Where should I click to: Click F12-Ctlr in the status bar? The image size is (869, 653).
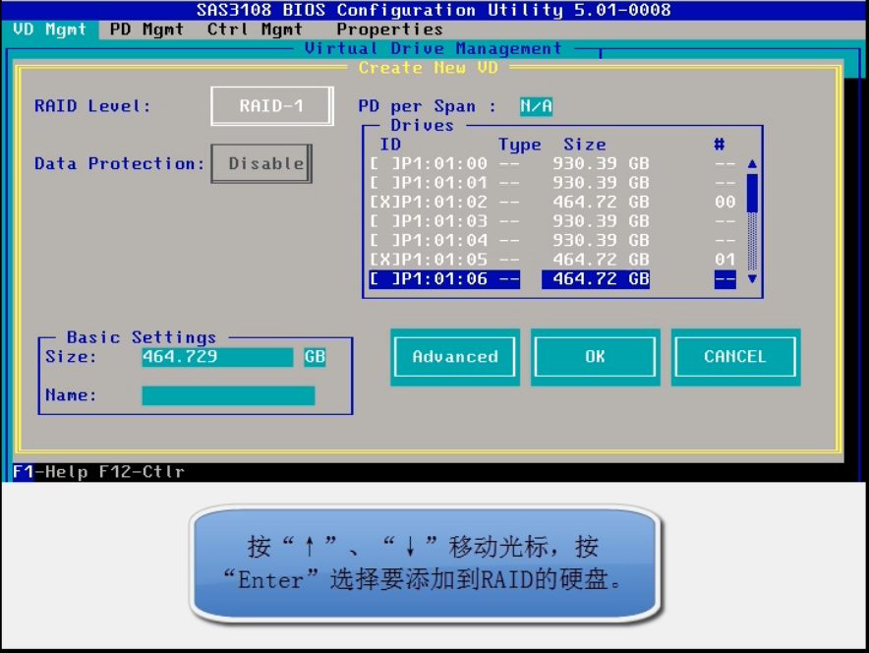[142, 472]
